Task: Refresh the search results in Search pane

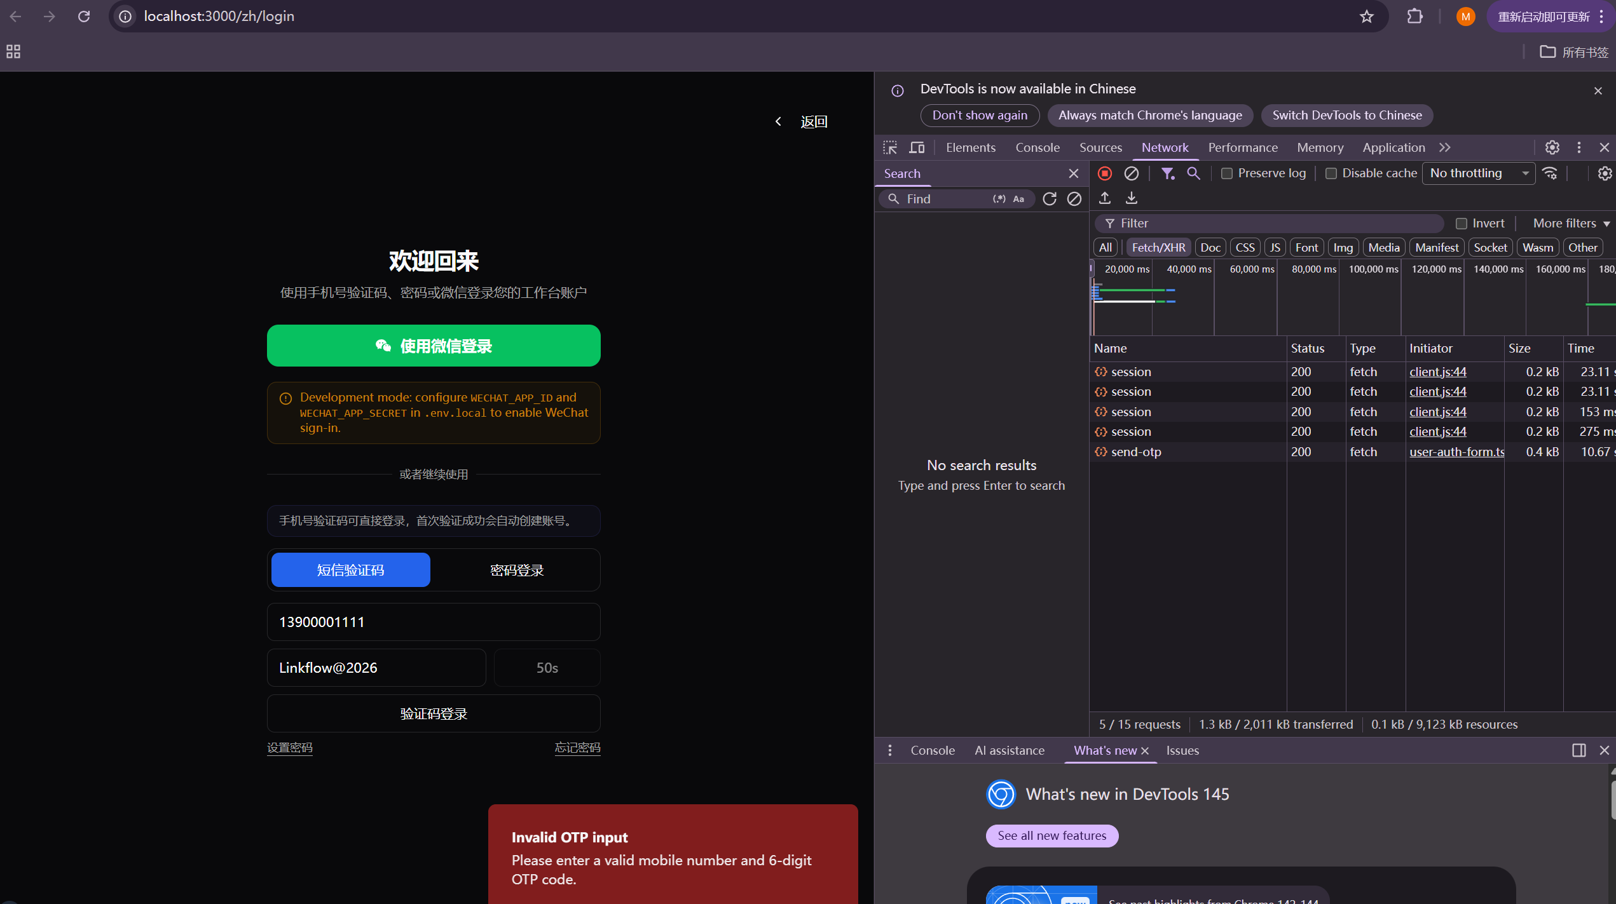Action: tap(1050, 199)
